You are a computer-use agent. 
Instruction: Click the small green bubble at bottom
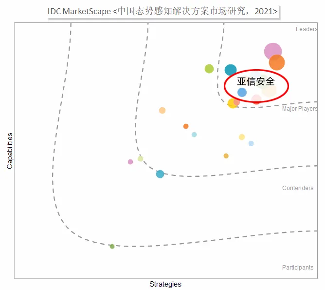(x=112, y=247)
